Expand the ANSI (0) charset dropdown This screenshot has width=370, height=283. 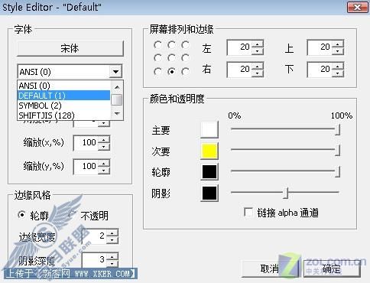click(115, 71)
